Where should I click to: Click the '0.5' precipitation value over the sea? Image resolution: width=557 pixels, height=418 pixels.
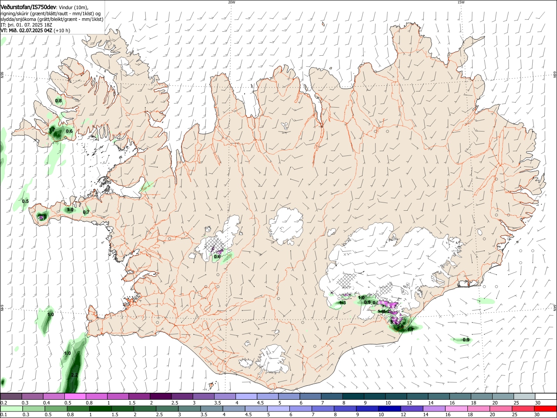(25, 201)
